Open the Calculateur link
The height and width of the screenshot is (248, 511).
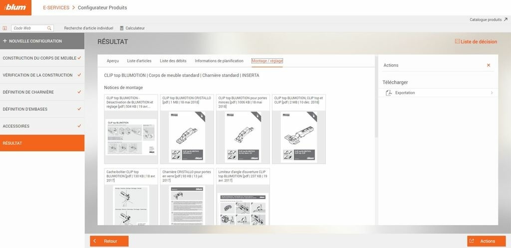(x=135, y=28)
